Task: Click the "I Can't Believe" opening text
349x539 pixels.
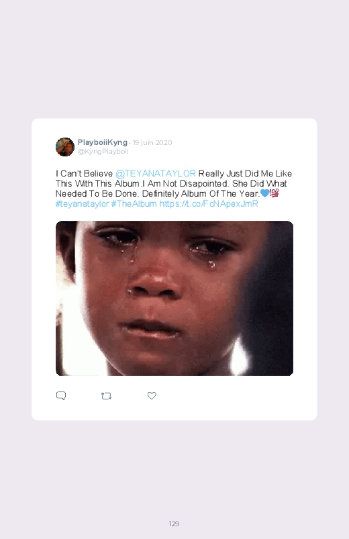Action: (85, 174)
